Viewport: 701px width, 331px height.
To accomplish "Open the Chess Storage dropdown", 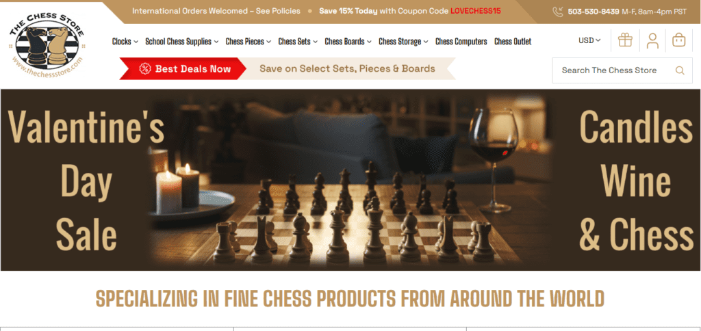I will 403,42.
